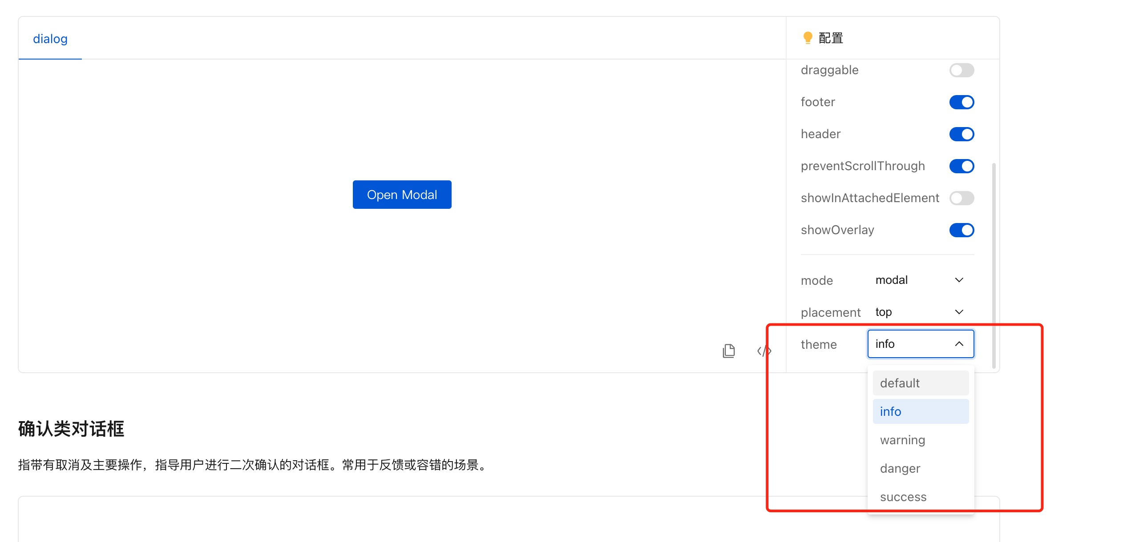Turn off the header switch
Image resolution: width=1123 pixels, height=542 pixels.
[x=961, y=134]
